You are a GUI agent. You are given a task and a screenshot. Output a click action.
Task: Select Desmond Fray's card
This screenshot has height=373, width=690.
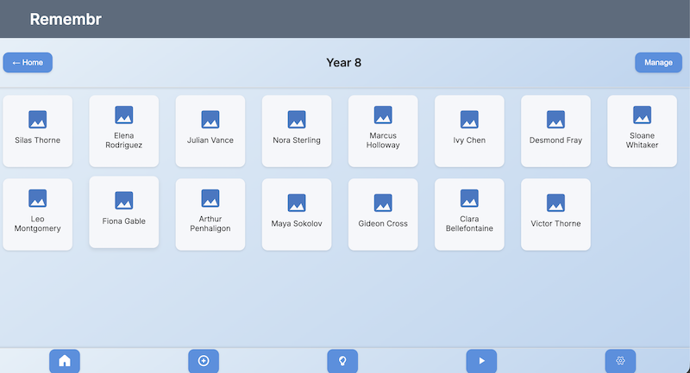tap(555, 130)
